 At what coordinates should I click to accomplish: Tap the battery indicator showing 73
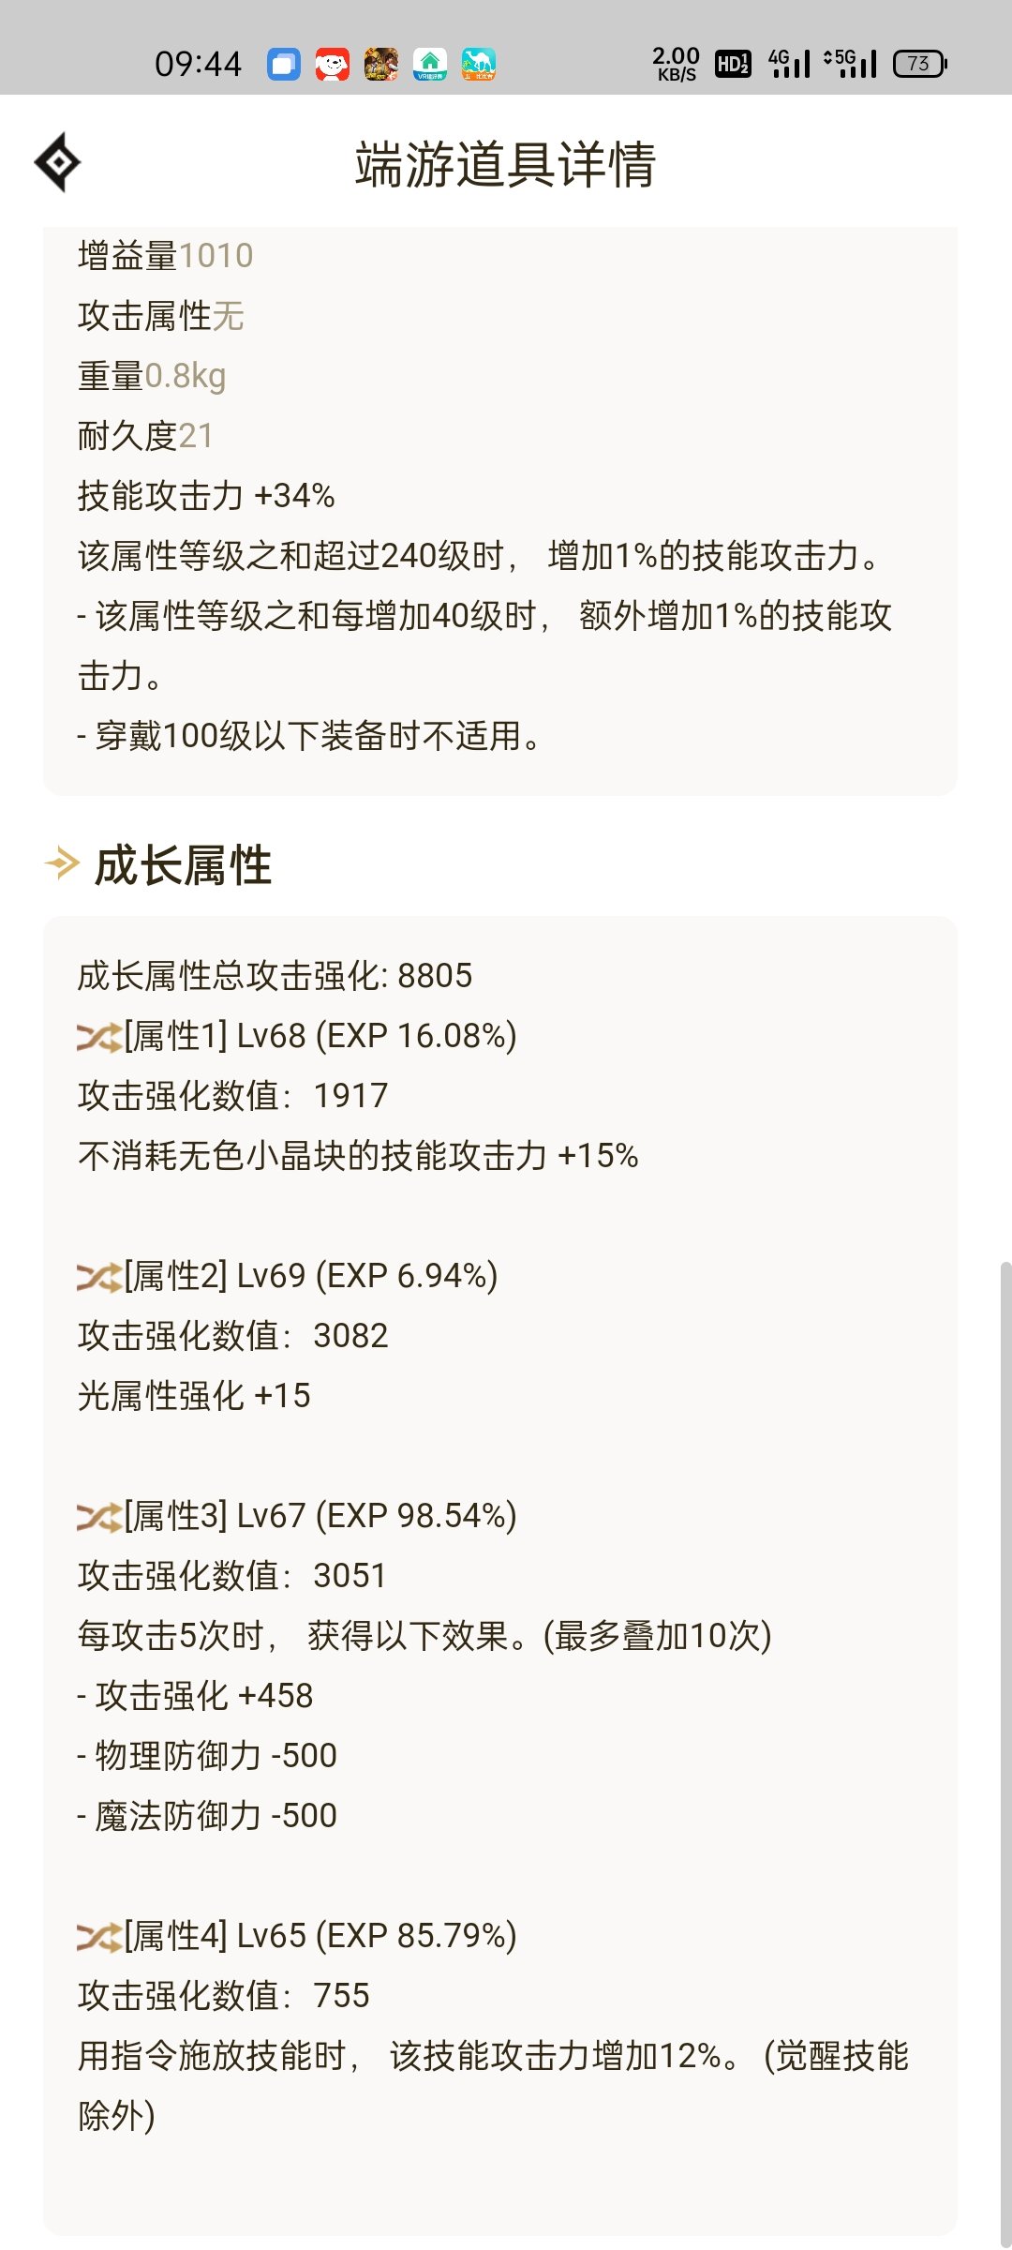coord(920,64)
